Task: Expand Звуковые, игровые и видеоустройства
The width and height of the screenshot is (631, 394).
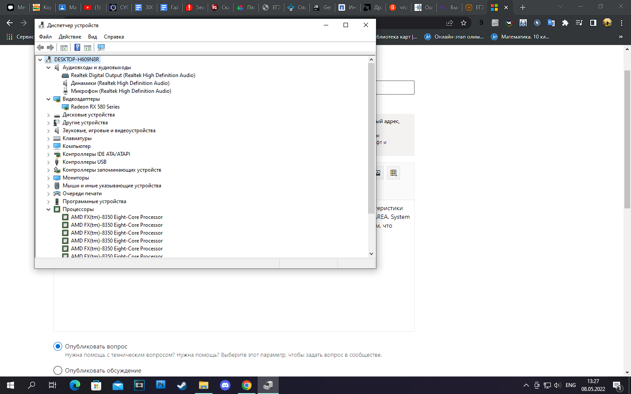Action: click(49, 130)
